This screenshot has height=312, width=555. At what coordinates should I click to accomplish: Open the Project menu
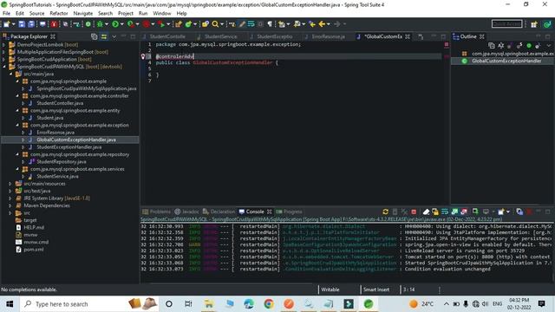point(126,14)
